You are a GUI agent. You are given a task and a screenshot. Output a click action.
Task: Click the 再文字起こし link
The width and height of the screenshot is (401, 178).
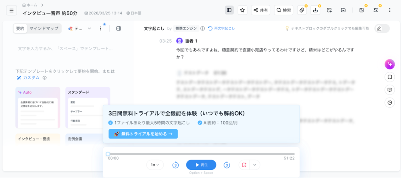tap(221, 28)
